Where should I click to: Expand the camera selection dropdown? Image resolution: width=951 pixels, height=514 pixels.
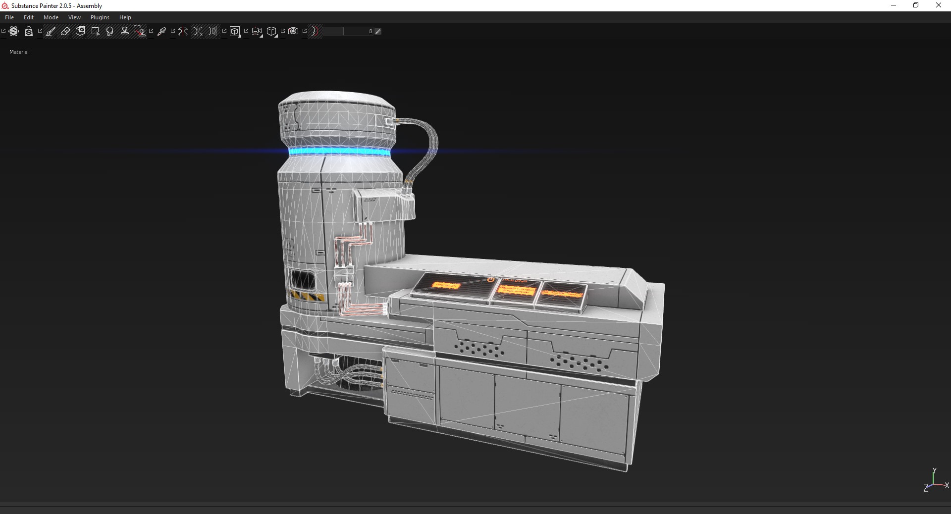[257, 32]
